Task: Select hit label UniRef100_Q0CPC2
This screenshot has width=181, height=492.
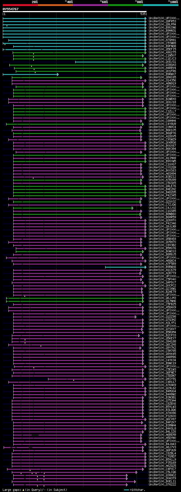Action: [x=162, y=285]
